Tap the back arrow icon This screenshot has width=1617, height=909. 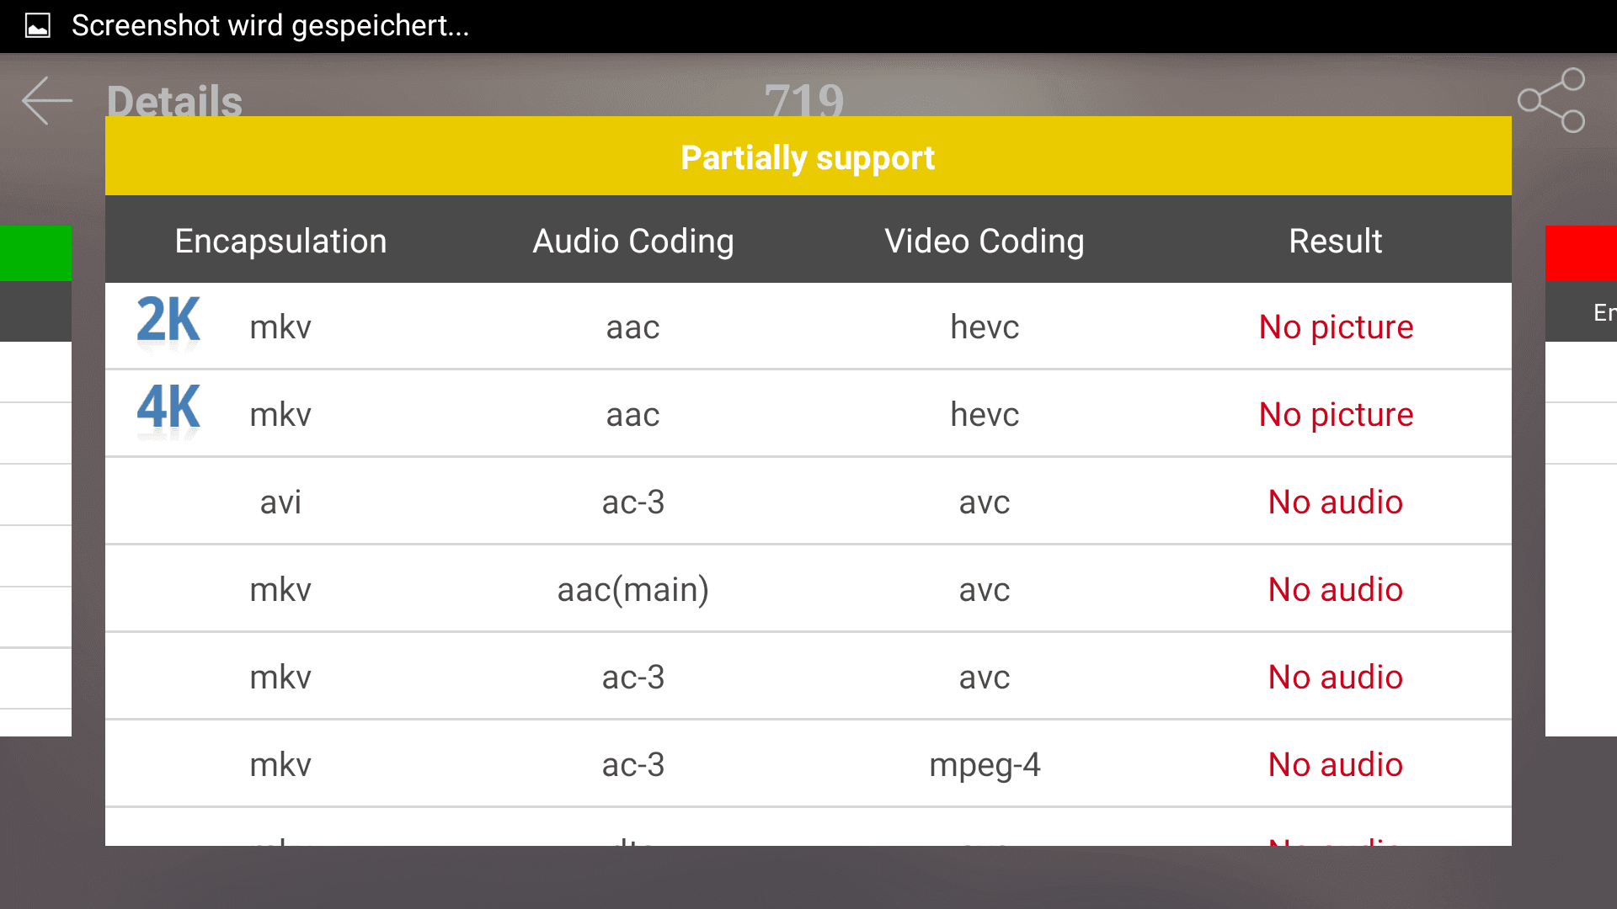(x=47, y=100)
